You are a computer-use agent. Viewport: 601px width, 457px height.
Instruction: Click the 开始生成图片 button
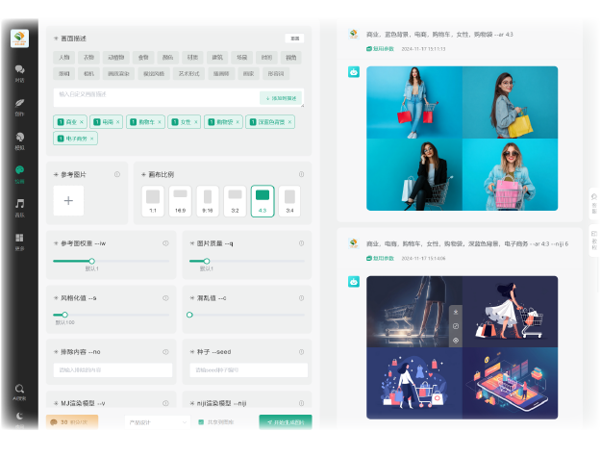click(285, 422)
